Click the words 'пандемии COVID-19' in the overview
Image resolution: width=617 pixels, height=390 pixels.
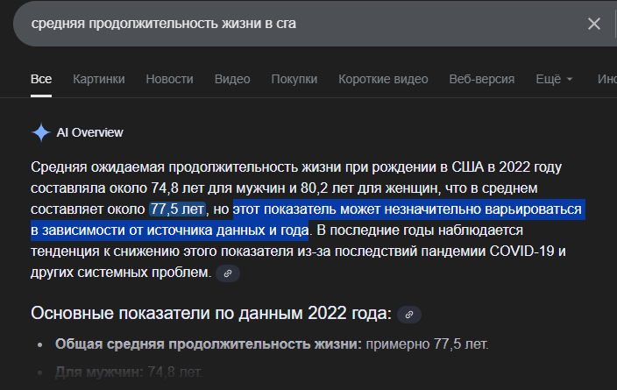pos(488,251)
